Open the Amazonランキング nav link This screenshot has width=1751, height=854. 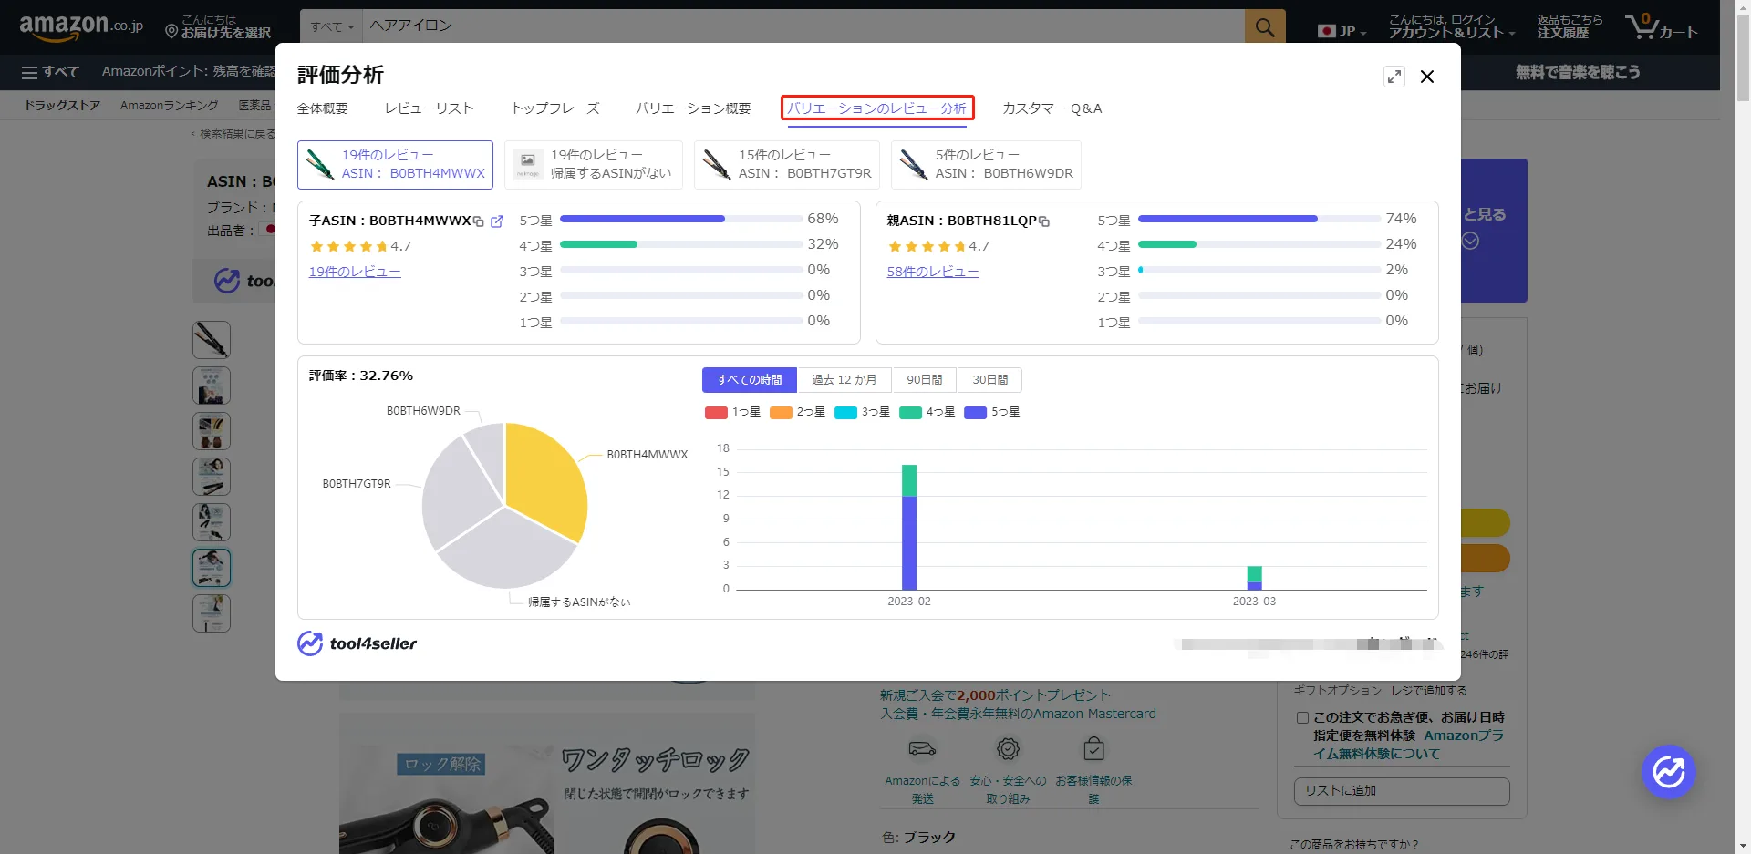coord(170,106)
